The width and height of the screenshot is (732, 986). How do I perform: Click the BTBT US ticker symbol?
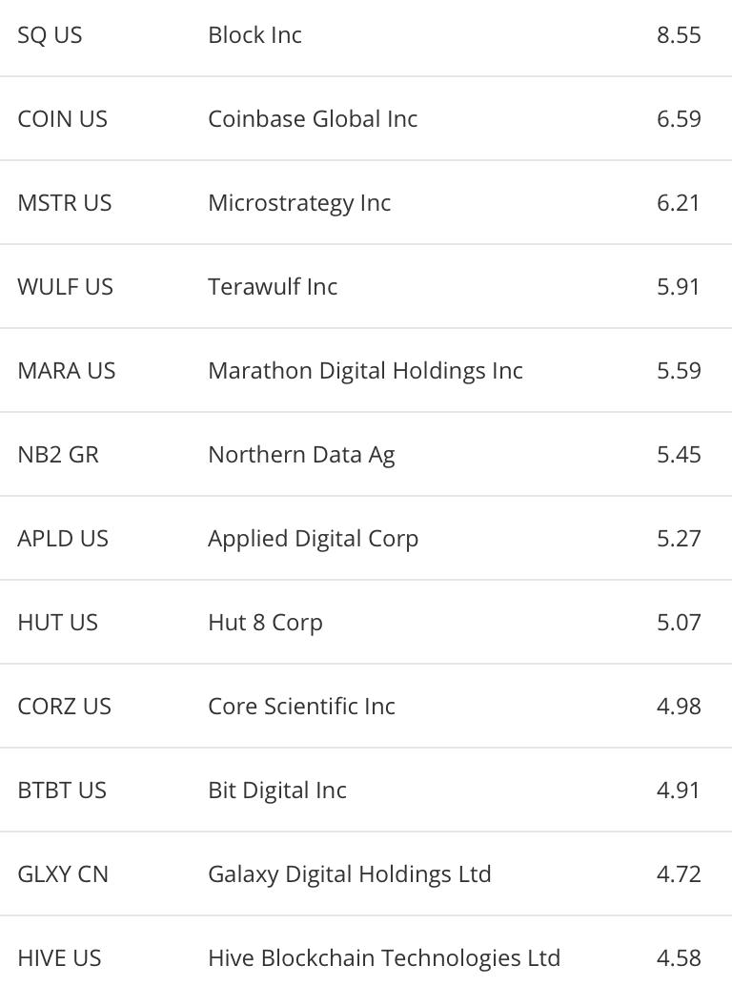point(62,791)
